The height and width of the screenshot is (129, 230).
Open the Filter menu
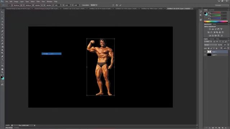pos(38,1)
